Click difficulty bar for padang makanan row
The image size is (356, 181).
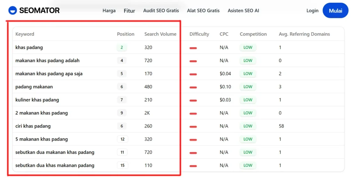pos(193,87)
